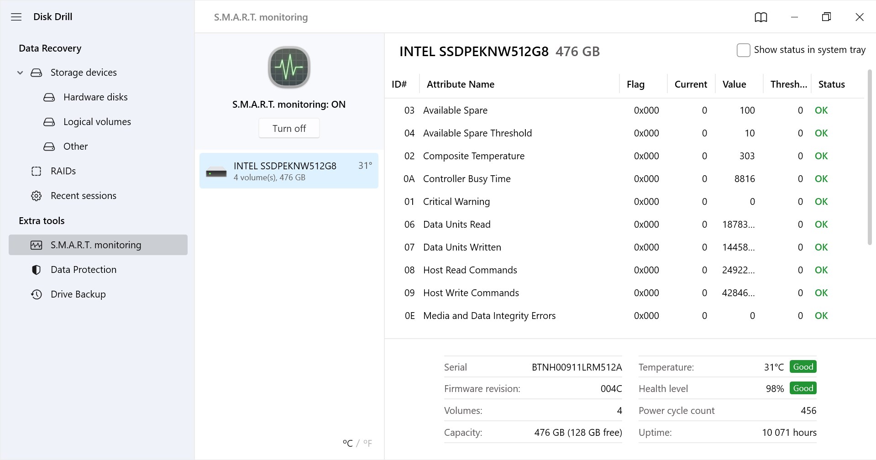Image resolution: width=876 pixels, height=460 pixels.
Task: Select Data Units Read attribute
Action: [624, 225]
